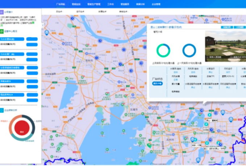
Task: Open the 厂站导航 navigation tab
Action: click(x=61, y=4)
